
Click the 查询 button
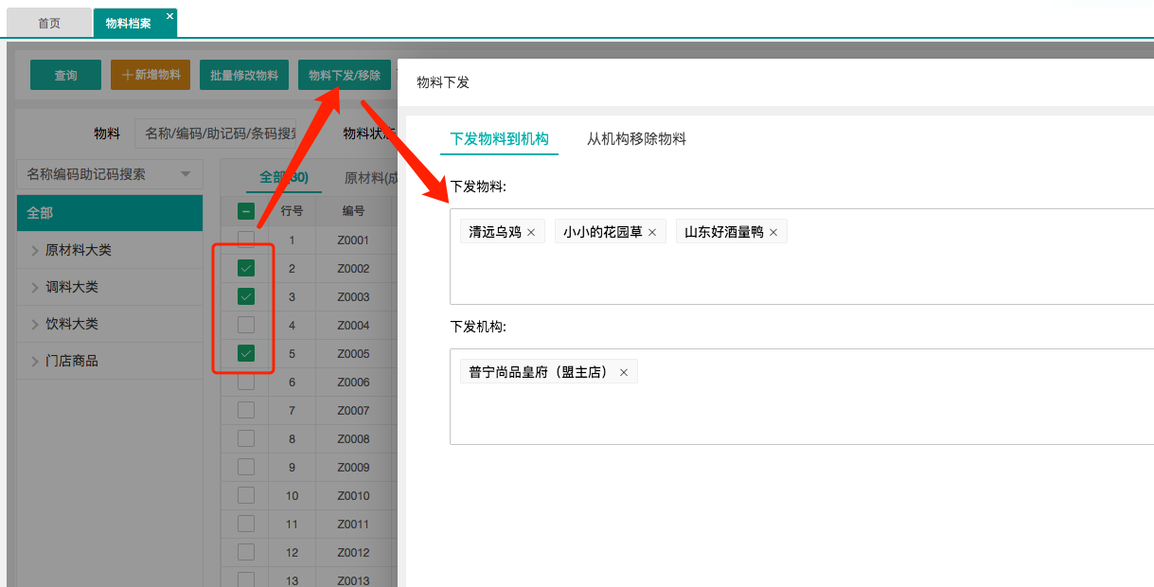click(65, 75)
